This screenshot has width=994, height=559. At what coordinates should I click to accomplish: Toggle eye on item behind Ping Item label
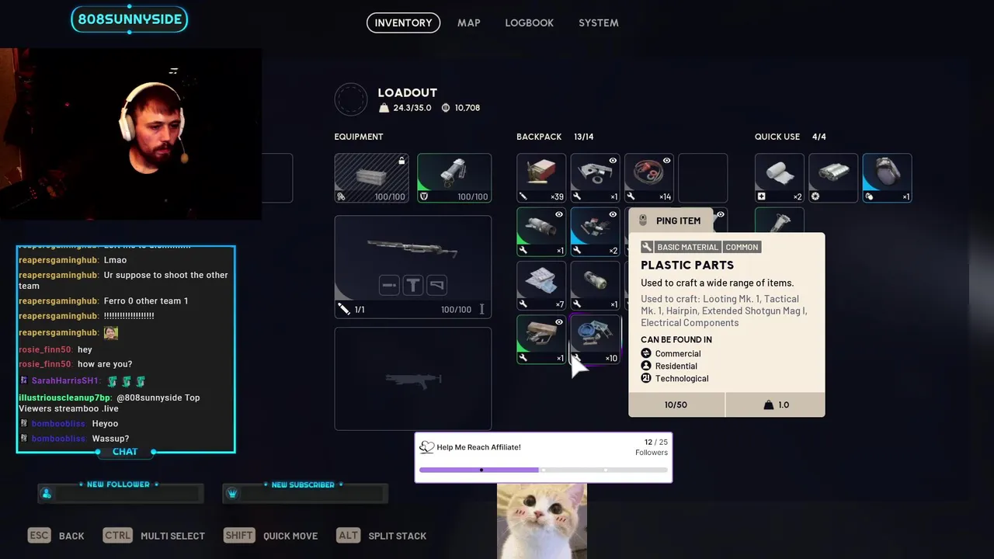tap(721, 214)
